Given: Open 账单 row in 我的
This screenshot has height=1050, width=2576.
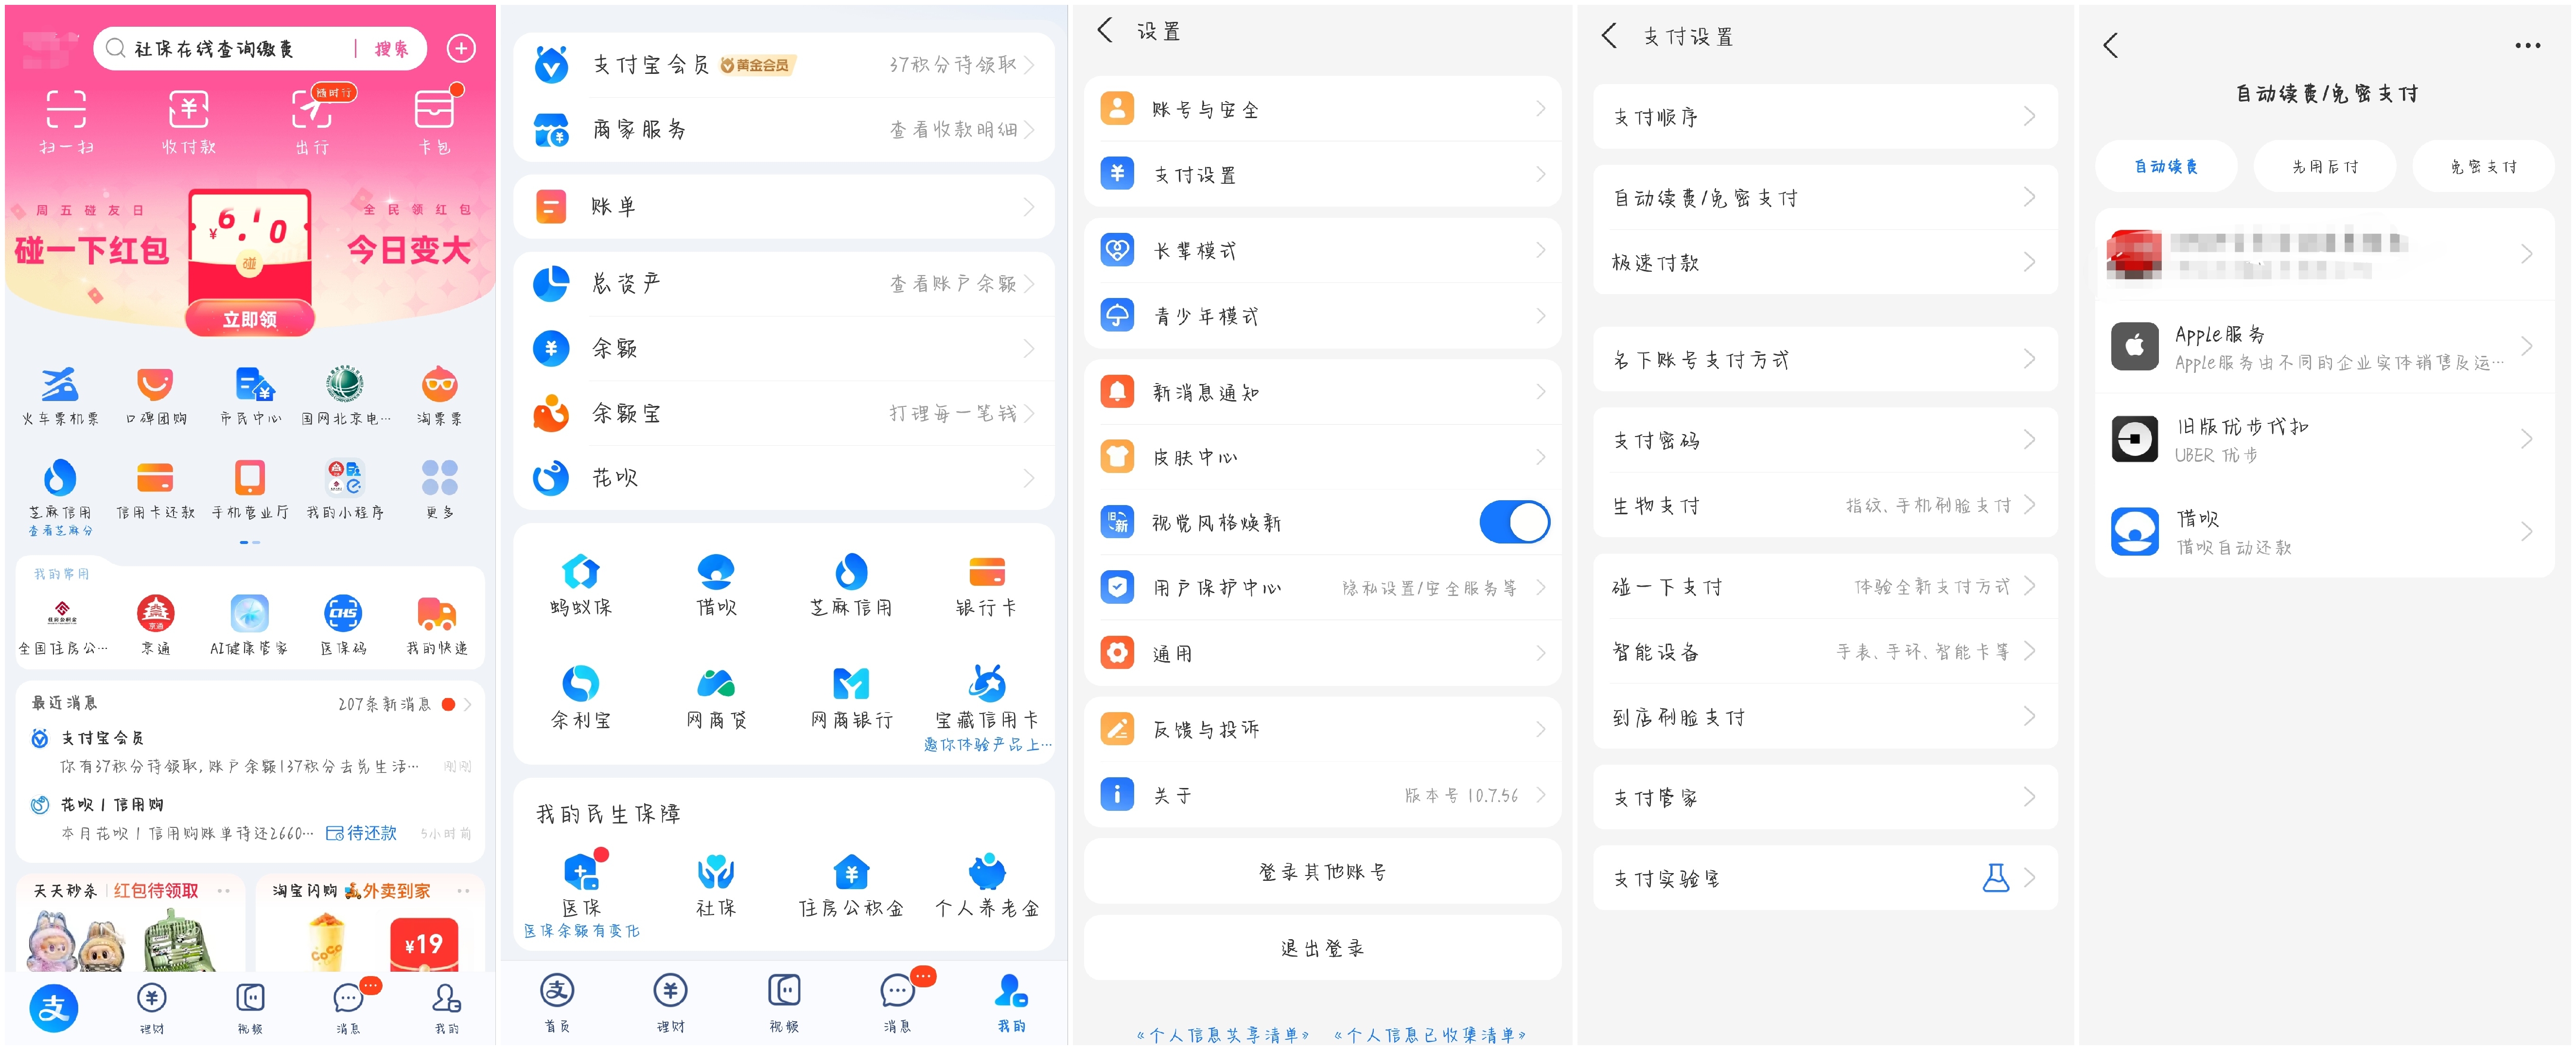Looking at the screenshot, I should tap(784, 207).
